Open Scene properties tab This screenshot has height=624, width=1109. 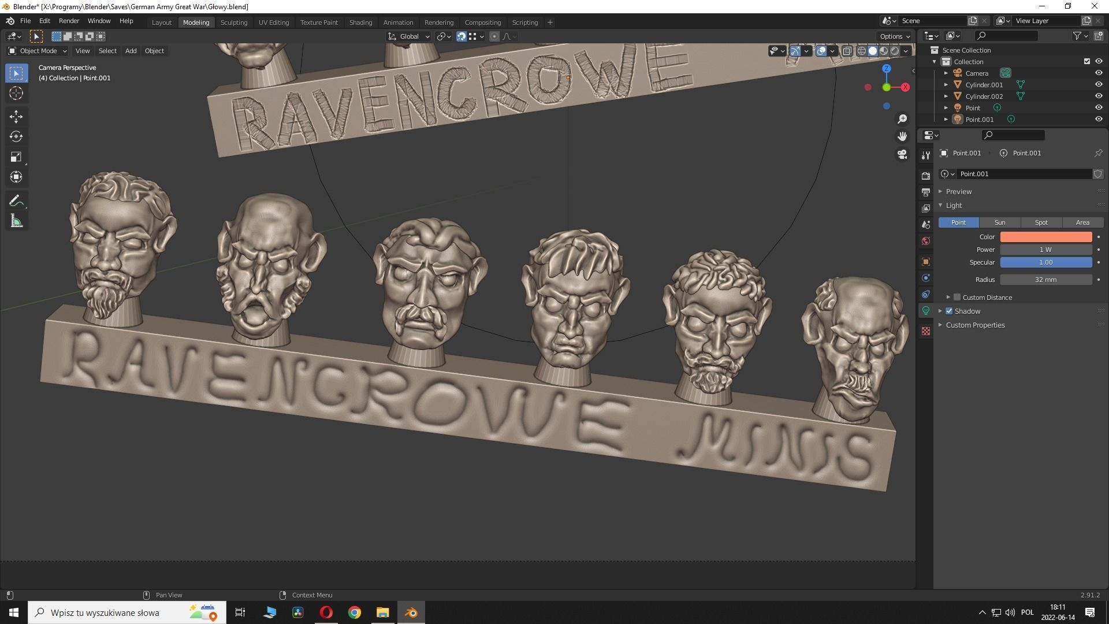tap(926, 224)
